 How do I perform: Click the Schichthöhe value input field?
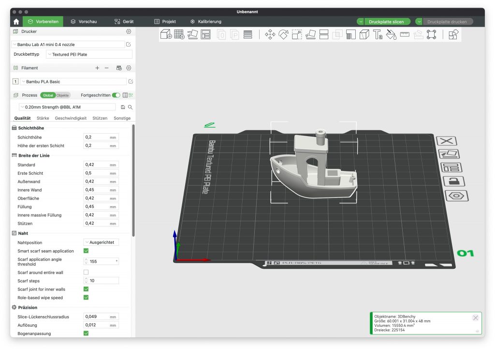[x=96, y=137]
